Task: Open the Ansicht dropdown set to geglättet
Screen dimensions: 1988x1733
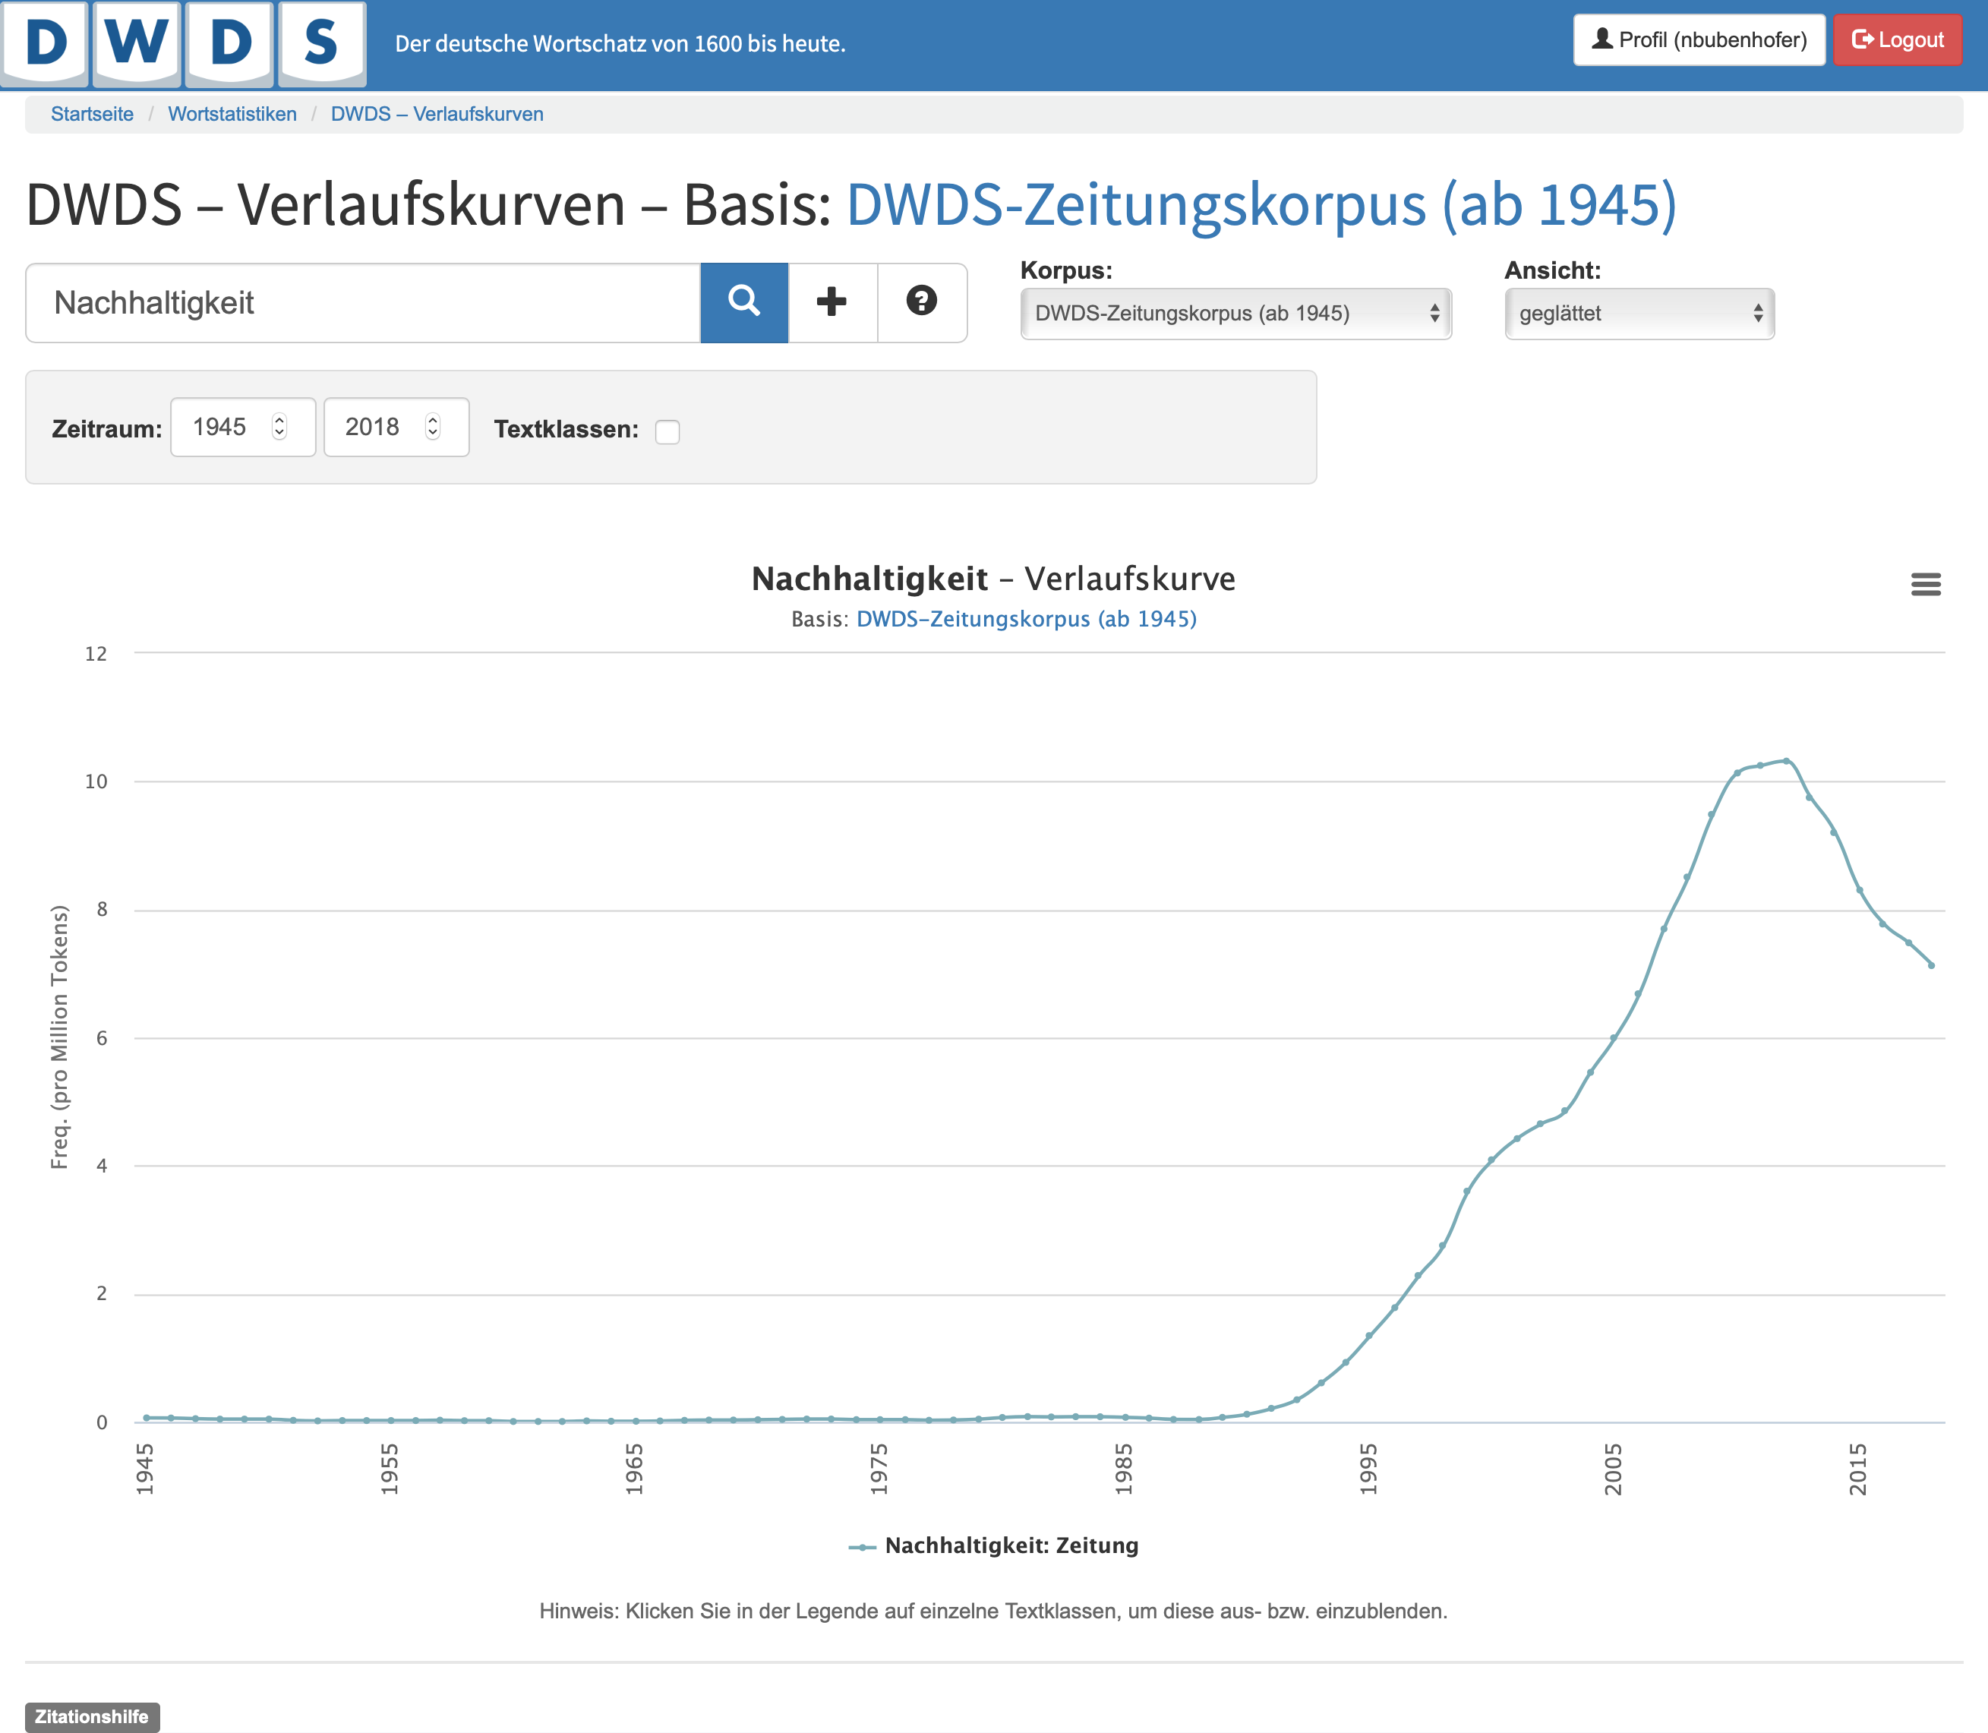Action: click(1639, 314)
